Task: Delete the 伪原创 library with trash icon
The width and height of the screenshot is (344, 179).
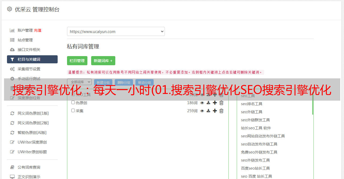Action: click(x=221, y=103)
